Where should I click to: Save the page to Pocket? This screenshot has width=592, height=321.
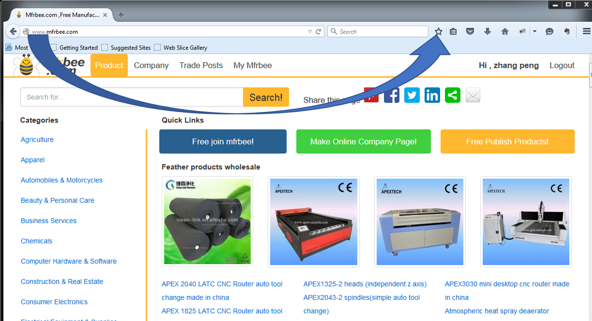pyautogui.click(x=470, y=31)
